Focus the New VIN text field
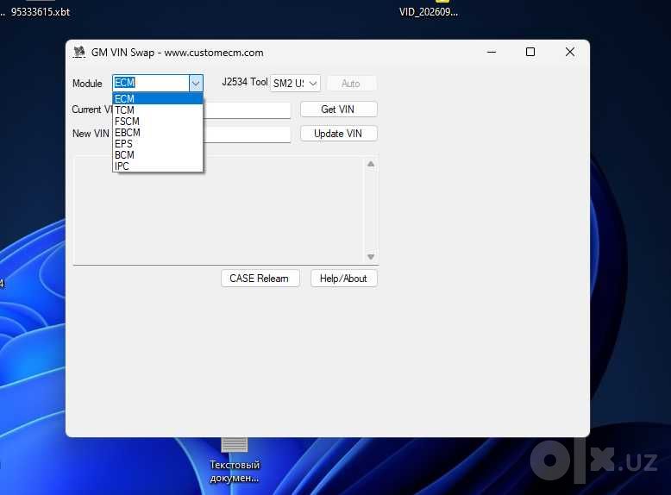The image size is (671, 495). point(247,135)
